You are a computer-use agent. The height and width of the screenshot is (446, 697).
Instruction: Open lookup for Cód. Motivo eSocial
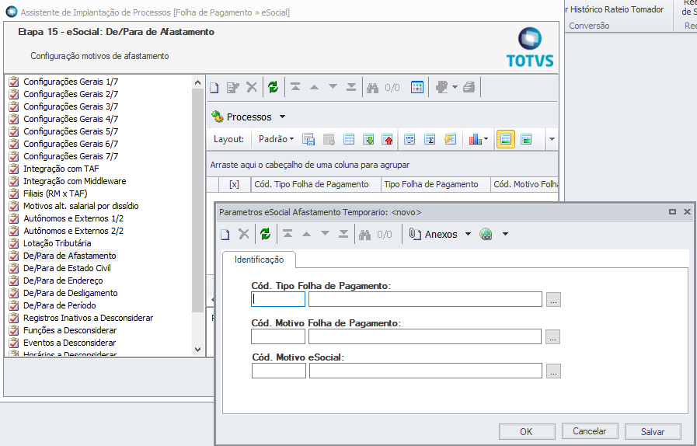pos(553,371)
